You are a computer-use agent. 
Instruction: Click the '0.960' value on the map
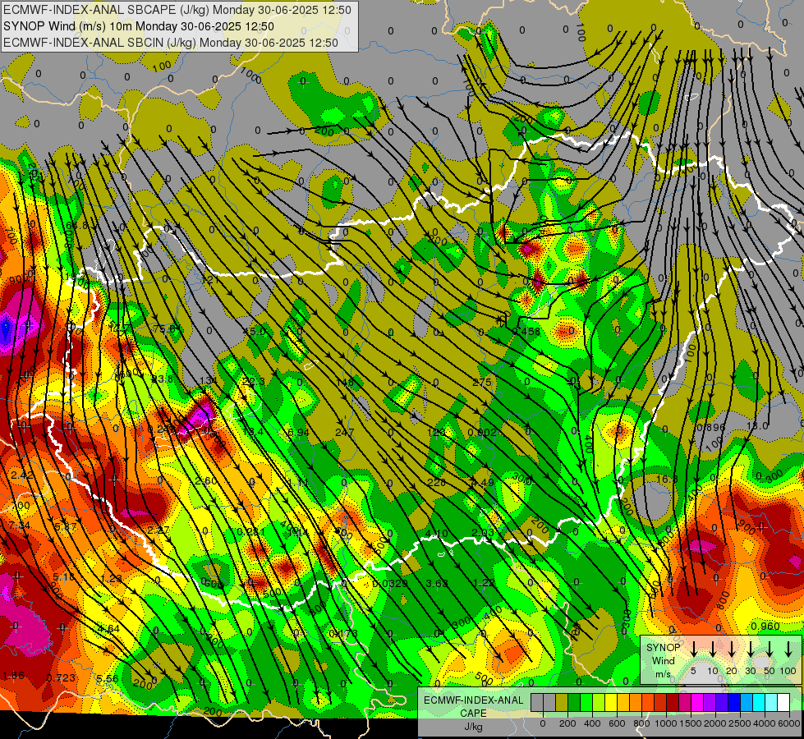click(765, 627)
